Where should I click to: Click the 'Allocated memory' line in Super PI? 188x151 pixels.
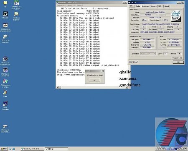click(x=78, y=16)
